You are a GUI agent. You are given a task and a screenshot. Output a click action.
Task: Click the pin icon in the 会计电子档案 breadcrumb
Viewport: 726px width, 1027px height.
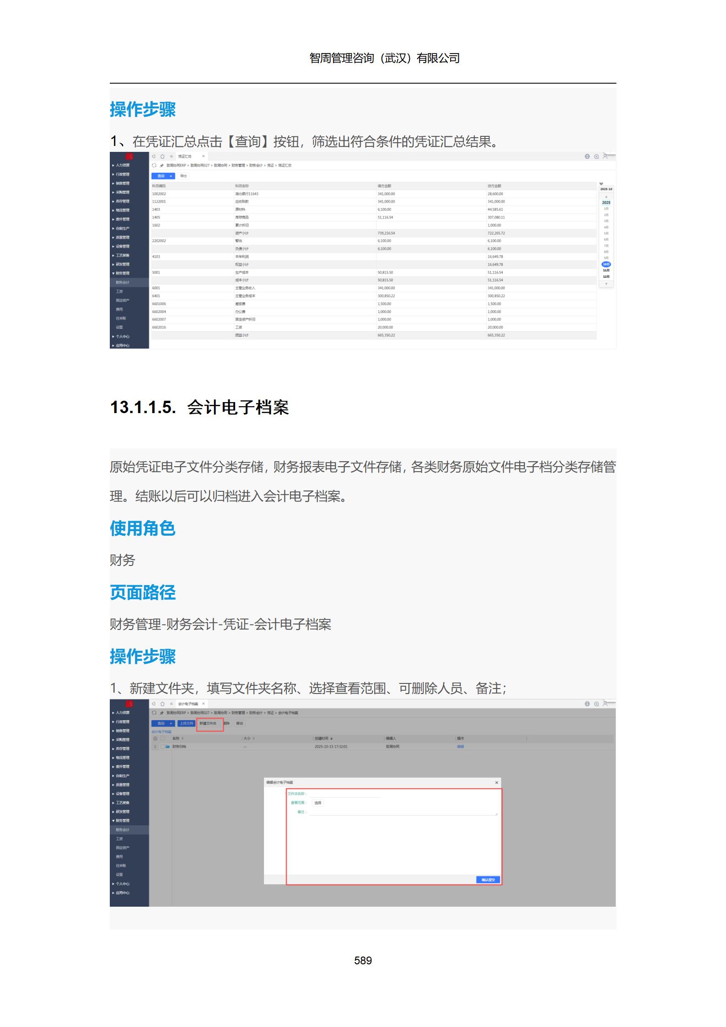tap(161, 713)
